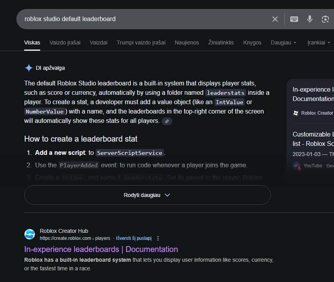Search by image with camera lens icon
Viewport: 334px width, 282px height.
[325, 19]
